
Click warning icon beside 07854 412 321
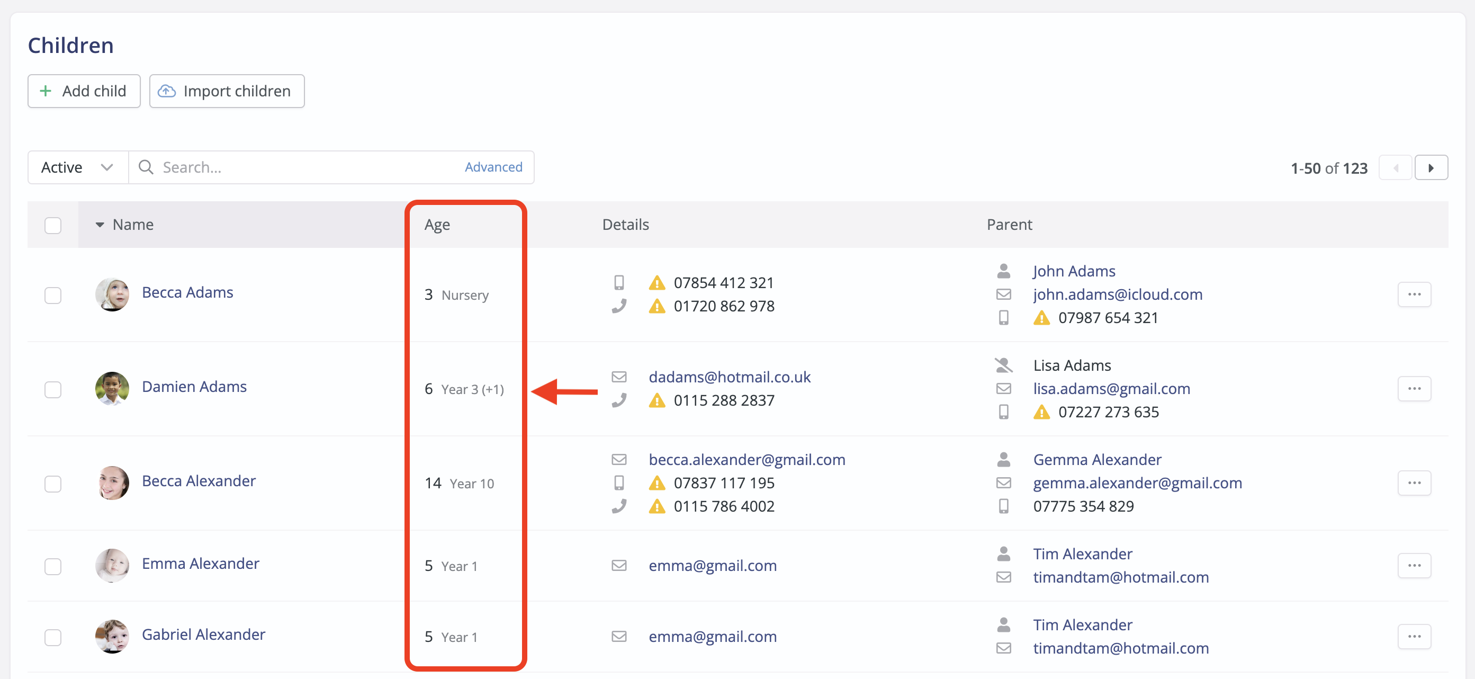click(657, 283)
